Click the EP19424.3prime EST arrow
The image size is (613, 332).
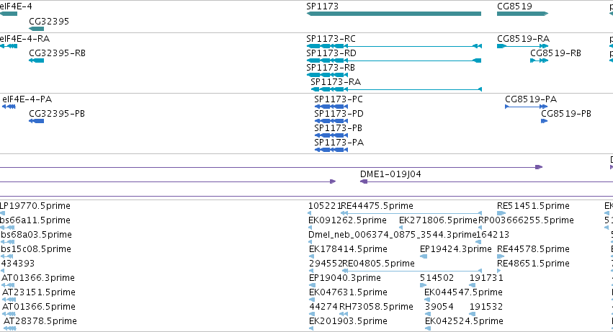pyautogui.click(x=424, y=256)
